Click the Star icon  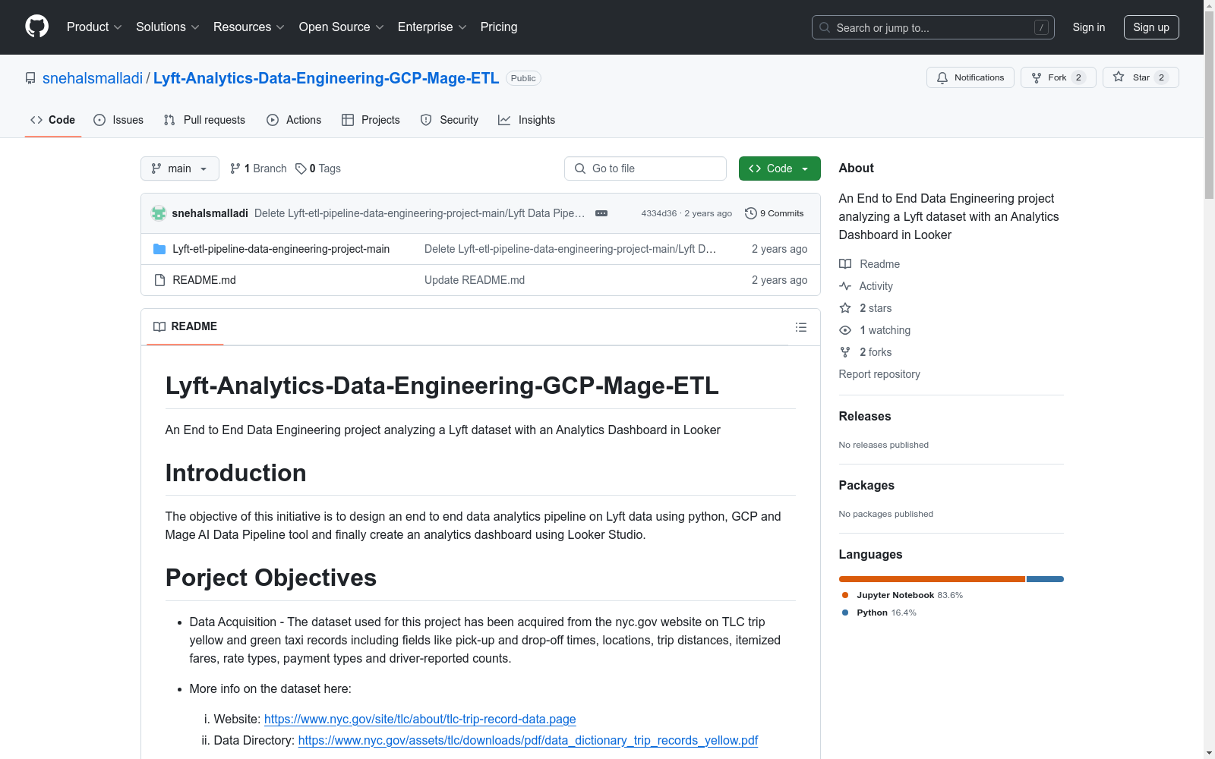(1119, 77)
